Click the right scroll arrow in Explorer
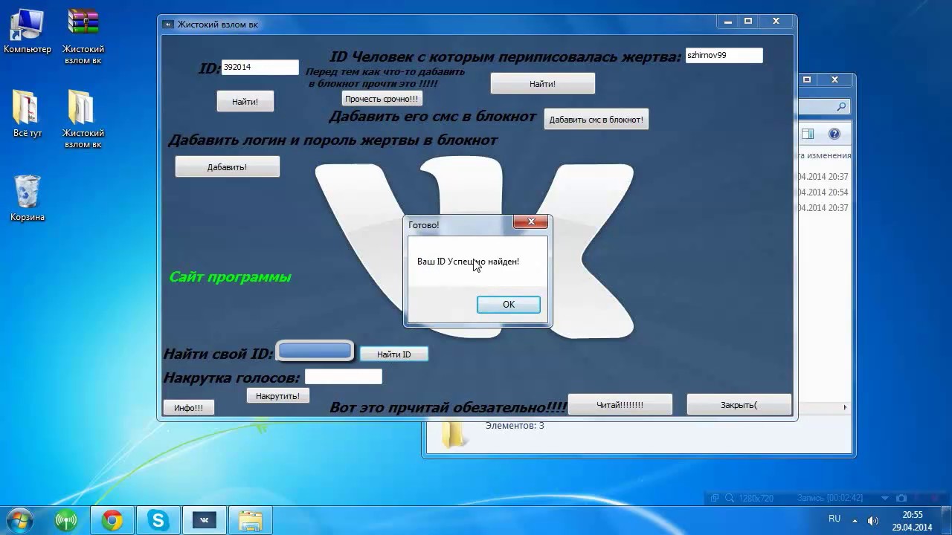Screen dimensions: 952x535 [x=844, y=407]
